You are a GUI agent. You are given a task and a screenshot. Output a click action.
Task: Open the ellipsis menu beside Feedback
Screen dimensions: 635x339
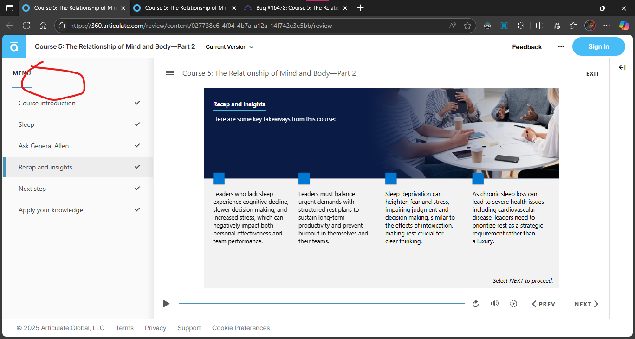(x=561, y=46)
